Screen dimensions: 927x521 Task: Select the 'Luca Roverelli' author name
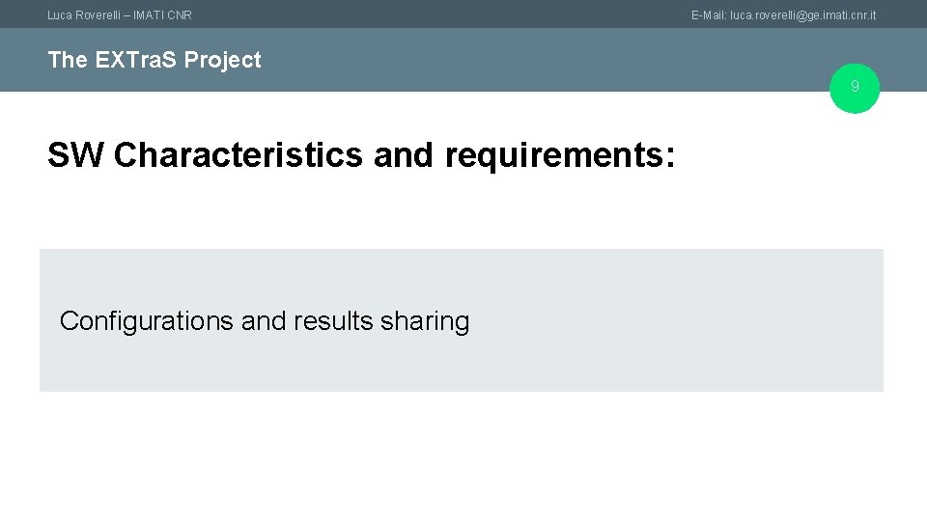point(84,15)
